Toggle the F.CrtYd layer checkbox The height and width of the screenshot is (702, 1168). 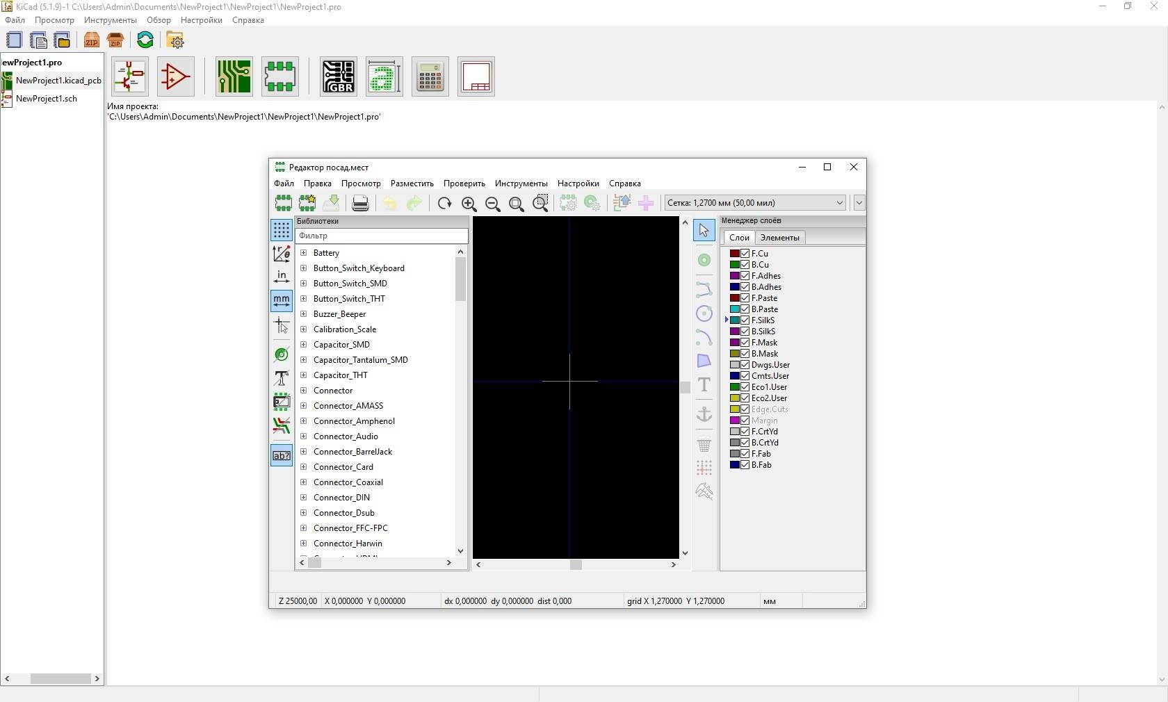pos(745,432)
